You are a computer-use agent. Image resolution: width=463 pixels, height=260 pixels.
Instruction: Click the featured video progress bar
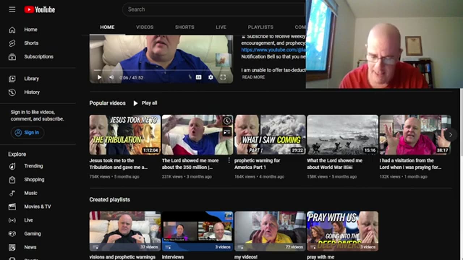161,70
